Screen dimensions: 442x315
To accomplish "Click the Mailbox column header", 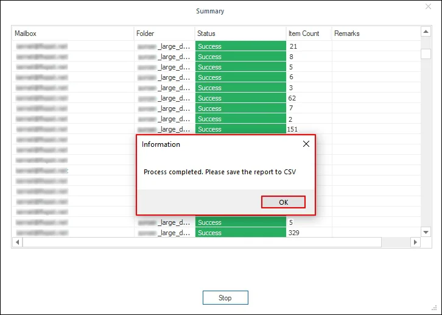I will tap(72, 34).
